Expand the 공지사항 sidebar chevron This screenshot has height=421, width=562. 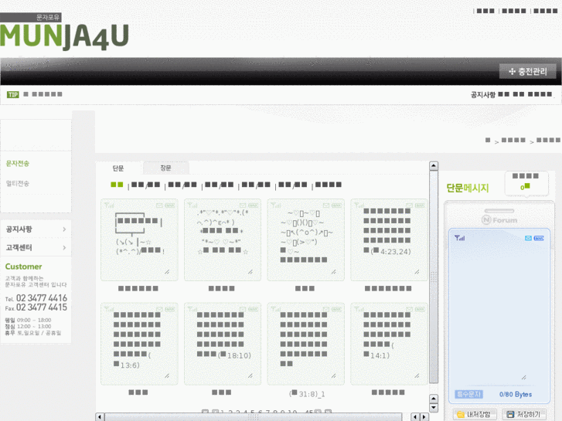point(64,229)
